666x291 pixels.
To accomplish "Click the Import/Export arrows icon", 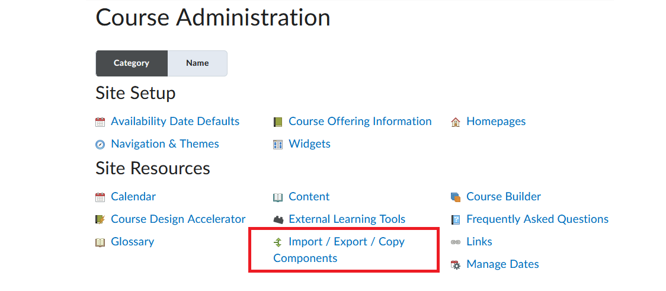I will [x=278, y=242].
